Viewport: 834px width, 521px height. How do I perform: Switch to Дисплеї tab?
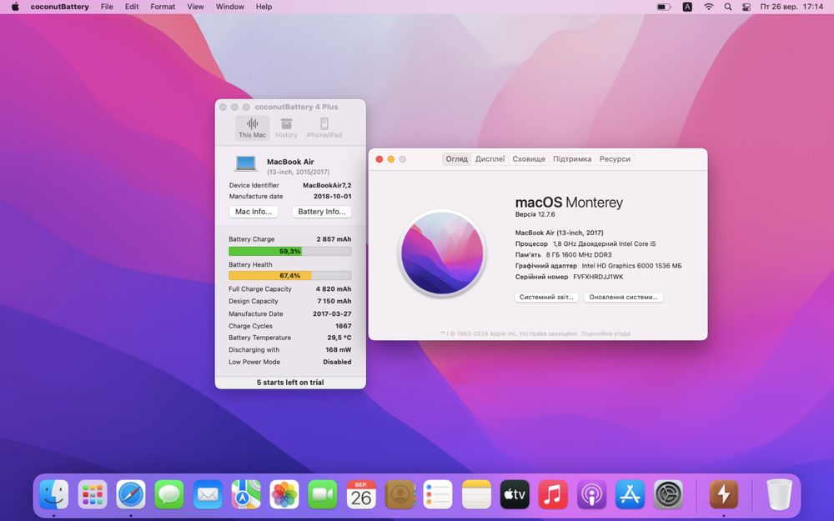[x=490, y=159]
